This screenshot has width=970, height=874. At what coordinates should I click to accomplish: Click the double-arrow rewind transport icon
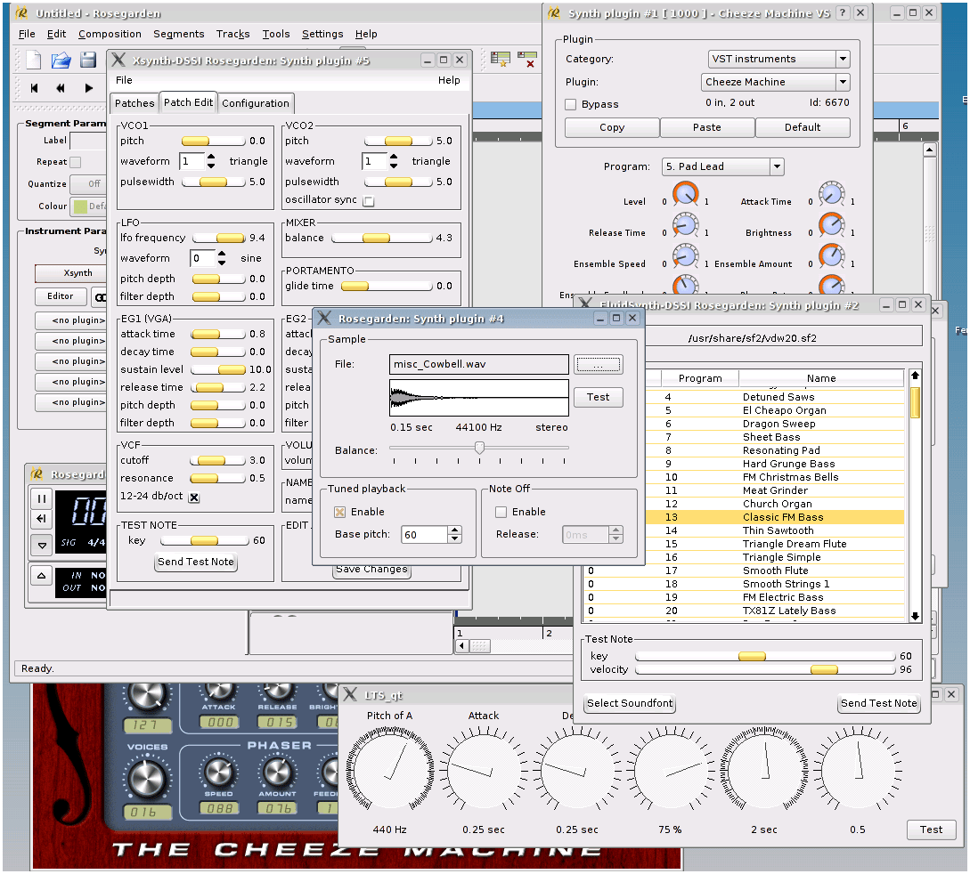[61, 88]
